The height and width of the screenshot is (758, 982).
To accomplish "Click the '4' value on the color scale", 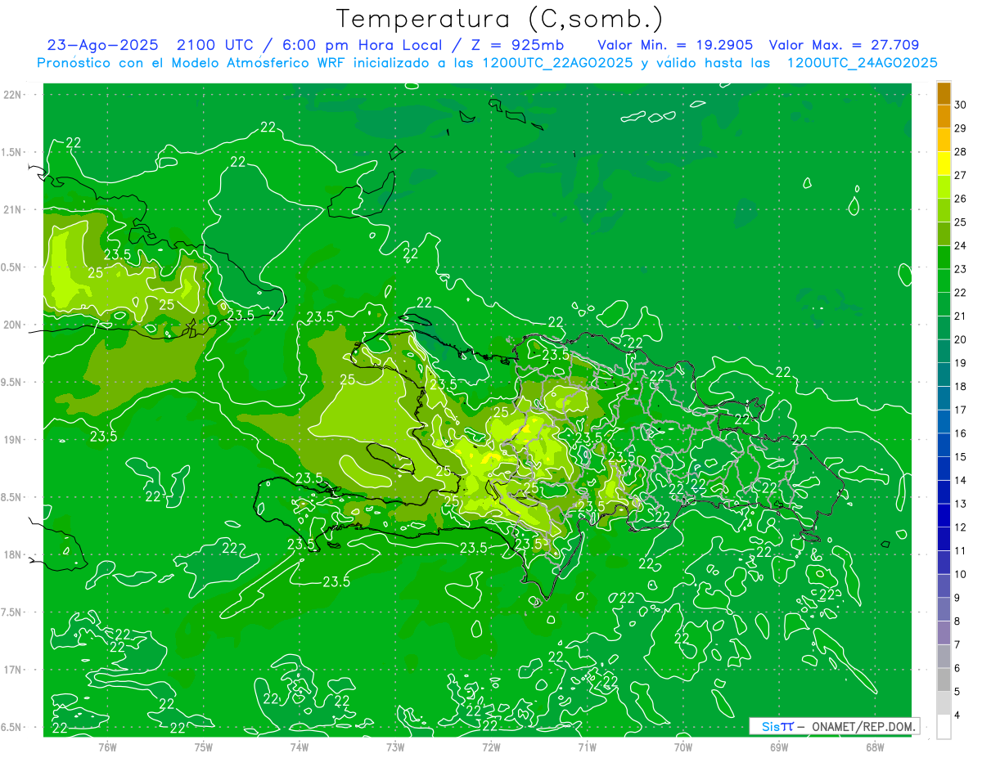I will [x=957, y=715].
